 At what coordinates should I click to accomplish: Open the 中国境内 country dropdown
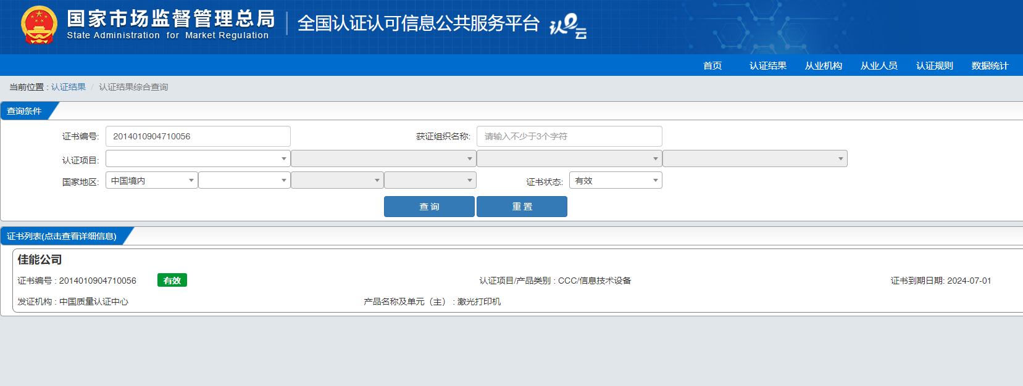pyautogui.click(x=152, y=180)
